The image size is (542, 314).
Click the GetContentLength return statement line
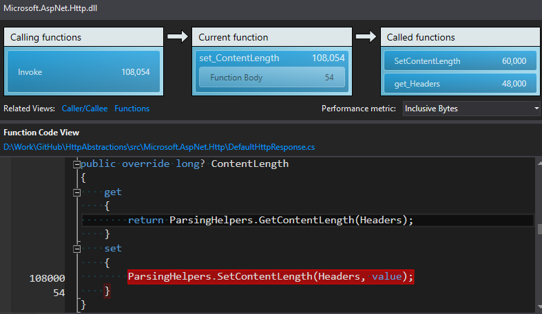coord(271,220)
